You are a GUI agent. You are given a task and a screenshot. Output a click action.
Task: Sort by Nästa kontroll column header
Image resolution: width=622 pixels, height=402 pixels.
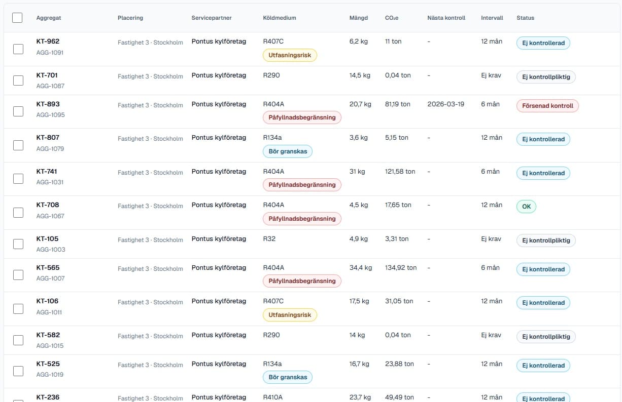(x=446, y=18)
